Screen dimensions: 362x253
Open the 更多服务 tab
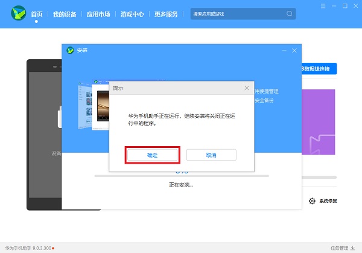pyautogui.click(x=166, y=14)
